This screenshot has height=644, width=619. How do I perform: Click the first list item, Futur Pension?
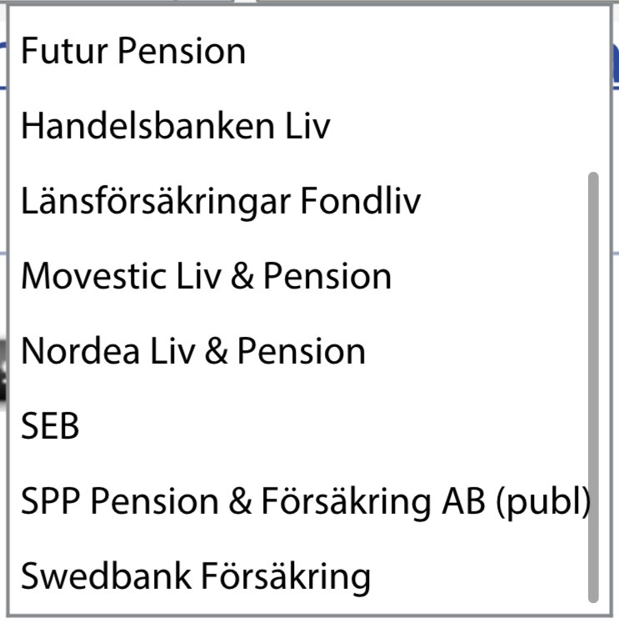click(133, 52)
